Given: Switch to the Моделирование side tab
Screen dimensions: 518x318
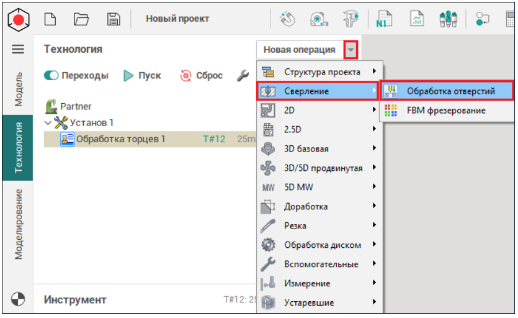Looking at the screenshot, I should 18,225.
